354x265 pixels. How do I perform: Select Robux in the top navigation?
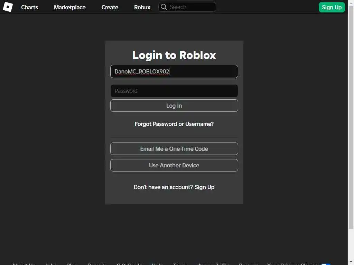(x=142, y=7)
